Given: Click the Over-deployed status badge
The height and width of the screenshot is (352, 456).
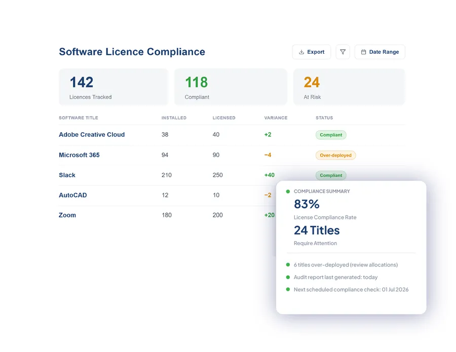Looking at the screenshot, I should point(335,155).
